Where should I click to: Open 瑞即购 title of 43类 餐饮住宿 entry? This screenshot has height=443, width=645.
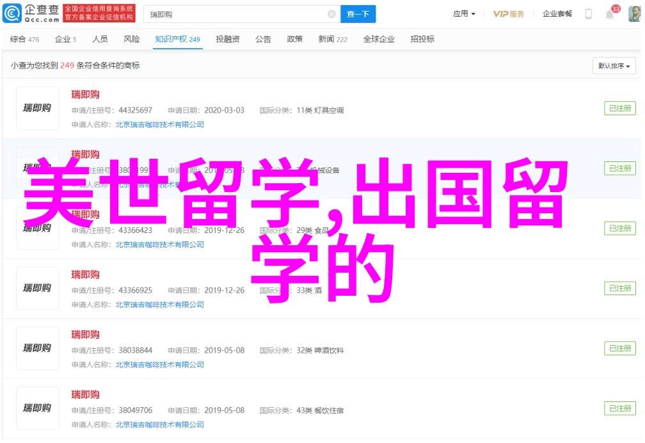point(85,395)
